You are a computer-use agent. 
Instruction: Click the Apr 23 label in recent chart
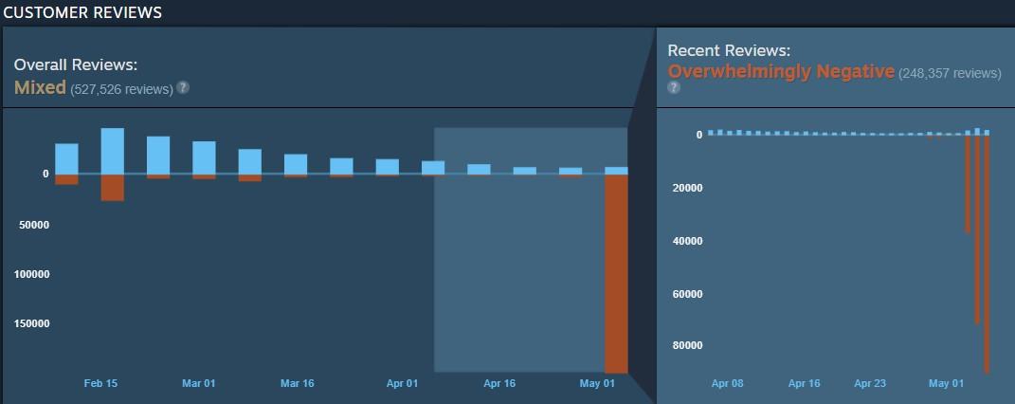pyautogui.click(x=870, y=383)
